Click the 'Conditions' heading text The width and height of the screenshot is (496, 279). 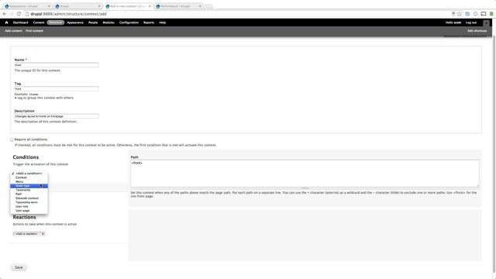(26, 157)
